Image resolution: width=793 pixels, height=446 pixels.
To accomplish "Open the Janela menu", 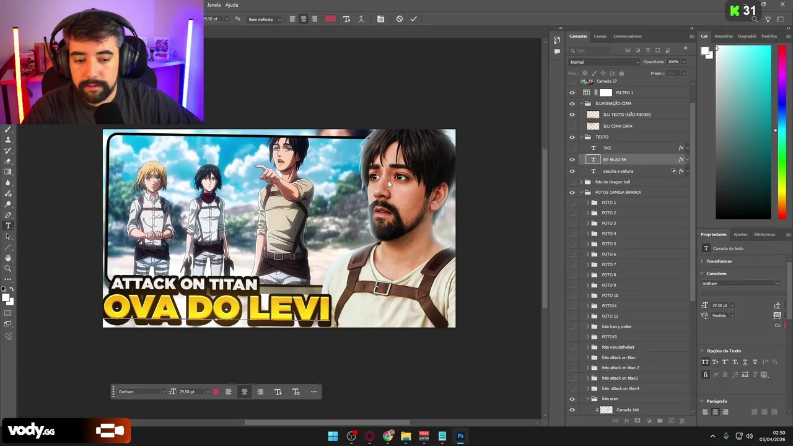I will (x=214, y=5).
